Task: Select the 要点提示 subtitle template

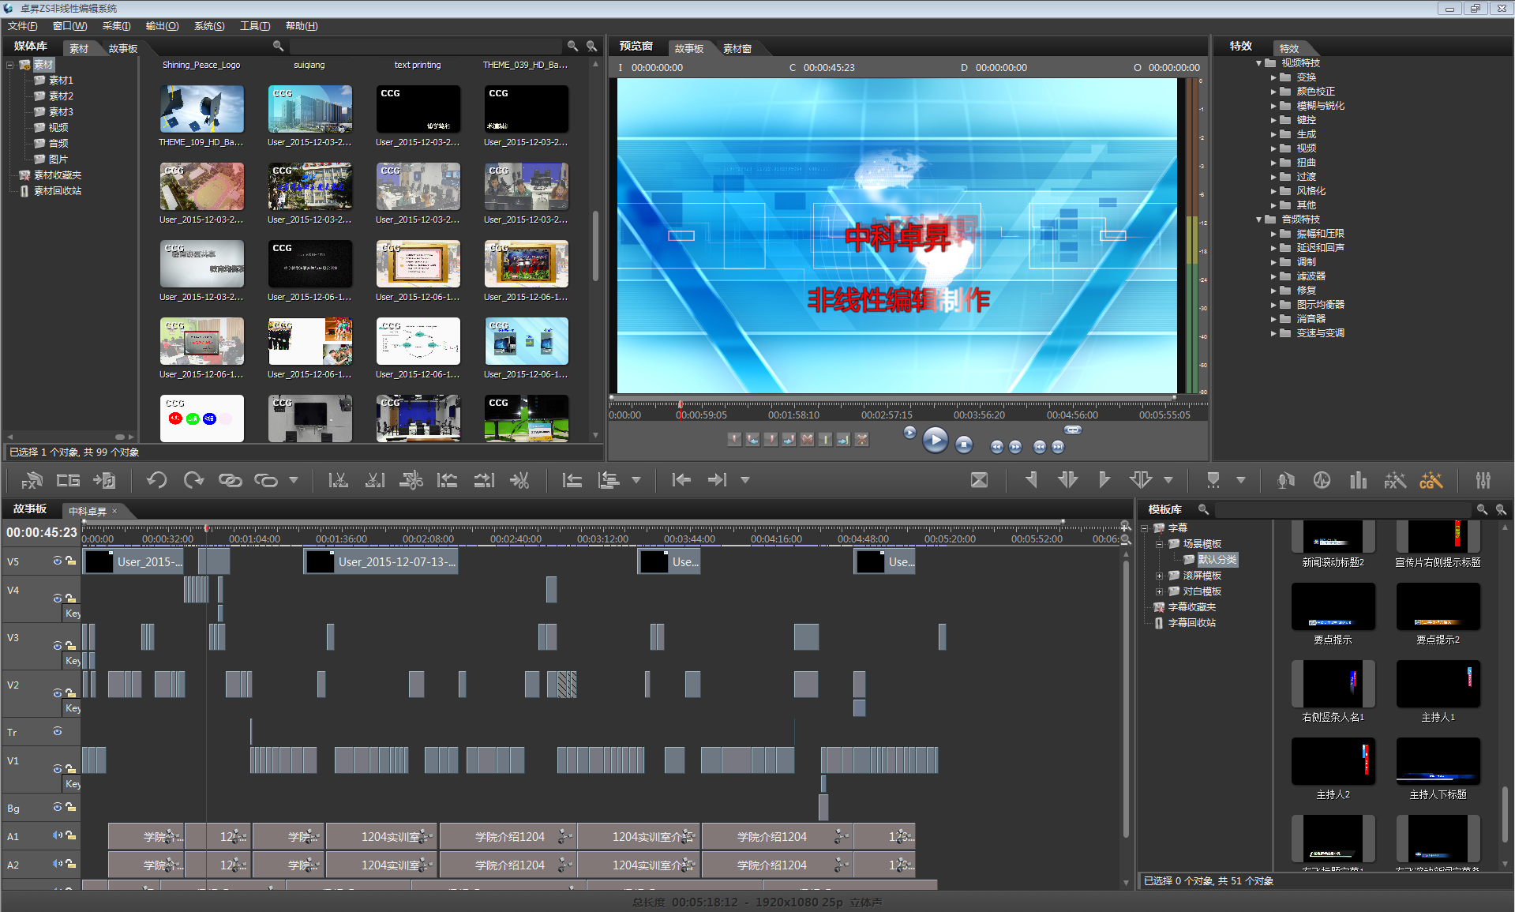Action: coord(1333,608)
